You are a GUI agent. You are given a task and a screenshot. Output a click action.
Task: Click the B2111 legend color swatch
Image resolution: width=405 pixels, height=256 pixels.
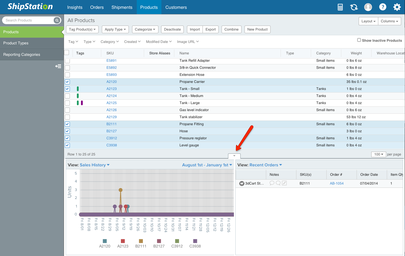click(x=141, y=241)
